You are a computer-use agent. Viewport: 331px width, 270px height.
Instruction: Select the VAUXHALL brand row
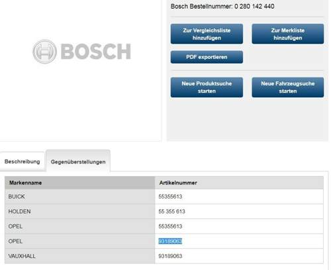point(164,256)
